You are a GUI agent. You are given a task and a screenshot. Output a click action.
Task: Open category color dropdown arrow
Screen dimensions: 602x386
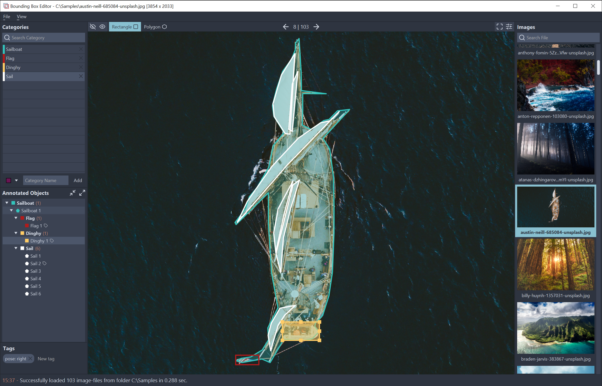pos(16,180)
